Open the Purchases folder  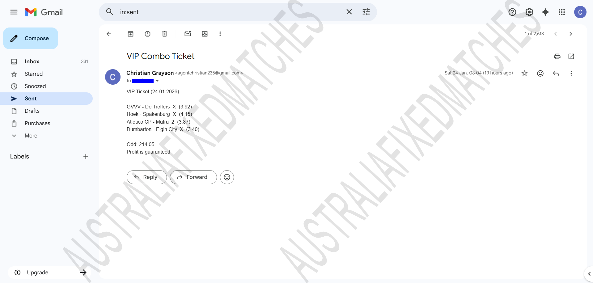click(46, 123)
